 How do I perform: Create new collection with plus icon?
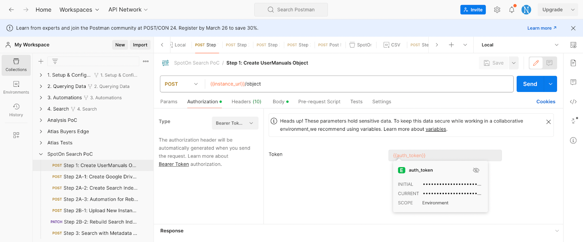click(x=41, y=61)
